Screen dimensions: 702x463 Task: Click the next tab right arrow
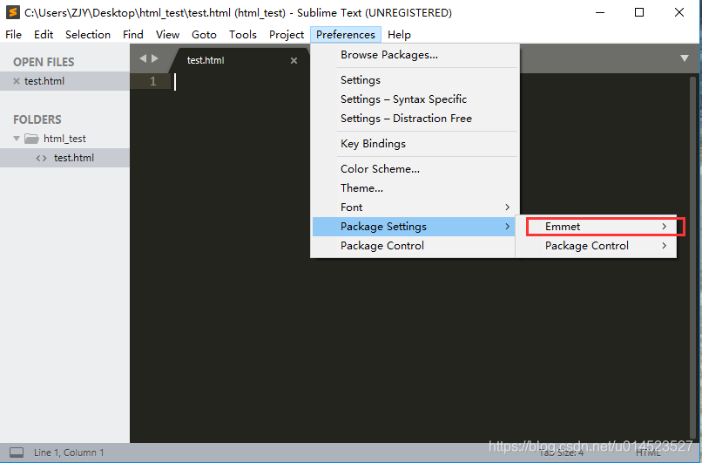[155, 58]
